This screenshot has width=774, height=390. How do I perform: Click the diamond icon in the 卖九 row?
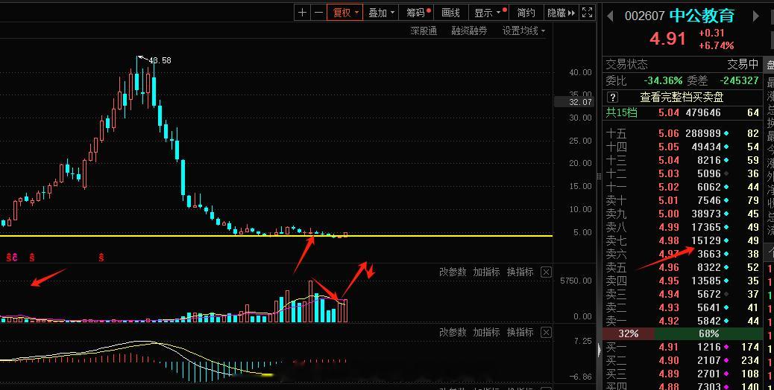(726, 214)
